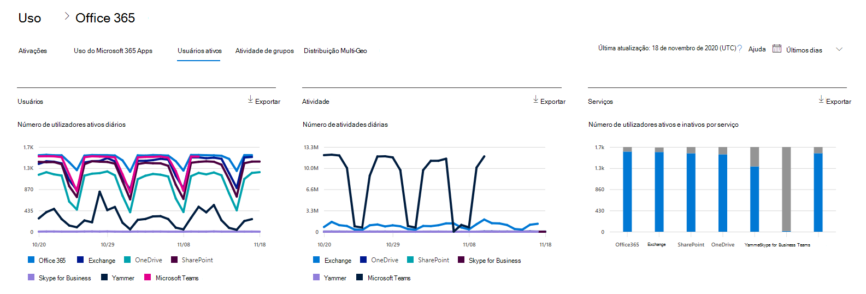Open the Atividade de grupos tab
The image size is (866, 294).
click(264, 51)
